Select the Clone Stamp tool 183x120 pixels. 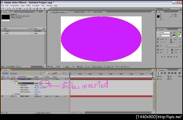pyautogui.click(x=37, y=9)
